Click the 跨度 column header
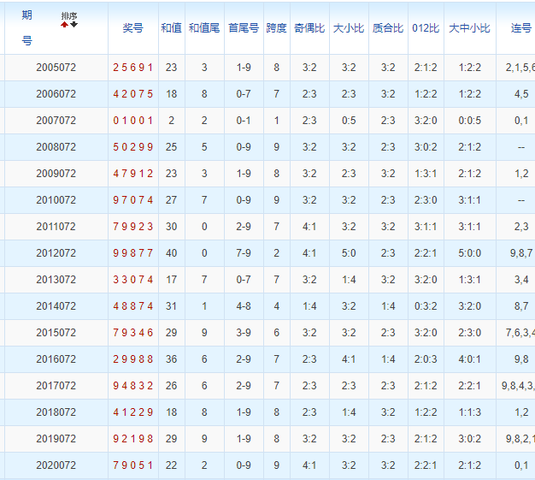 276,28
